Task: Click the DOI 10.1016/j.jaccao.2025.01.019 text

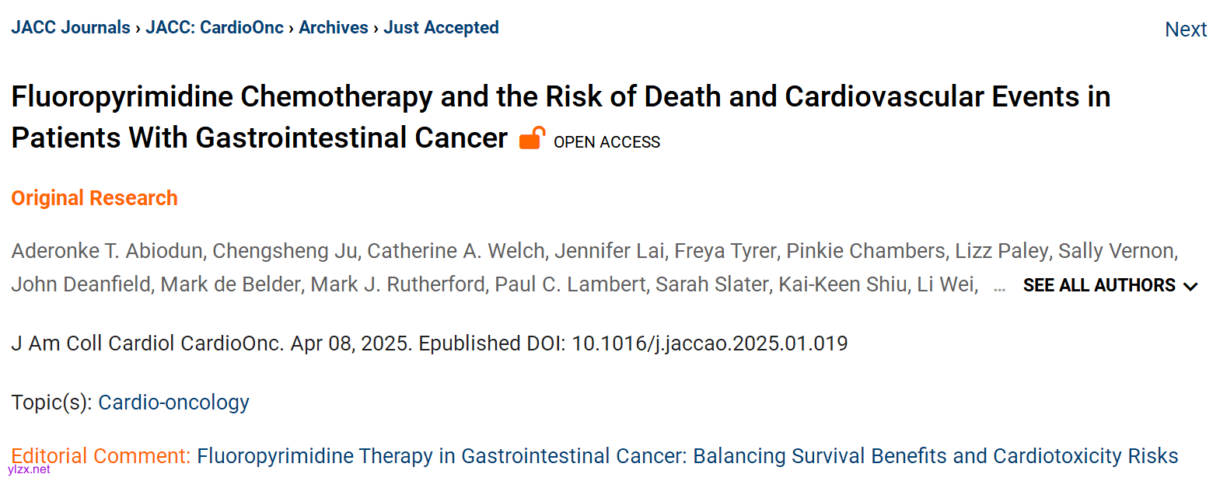Action: point(709,343)
